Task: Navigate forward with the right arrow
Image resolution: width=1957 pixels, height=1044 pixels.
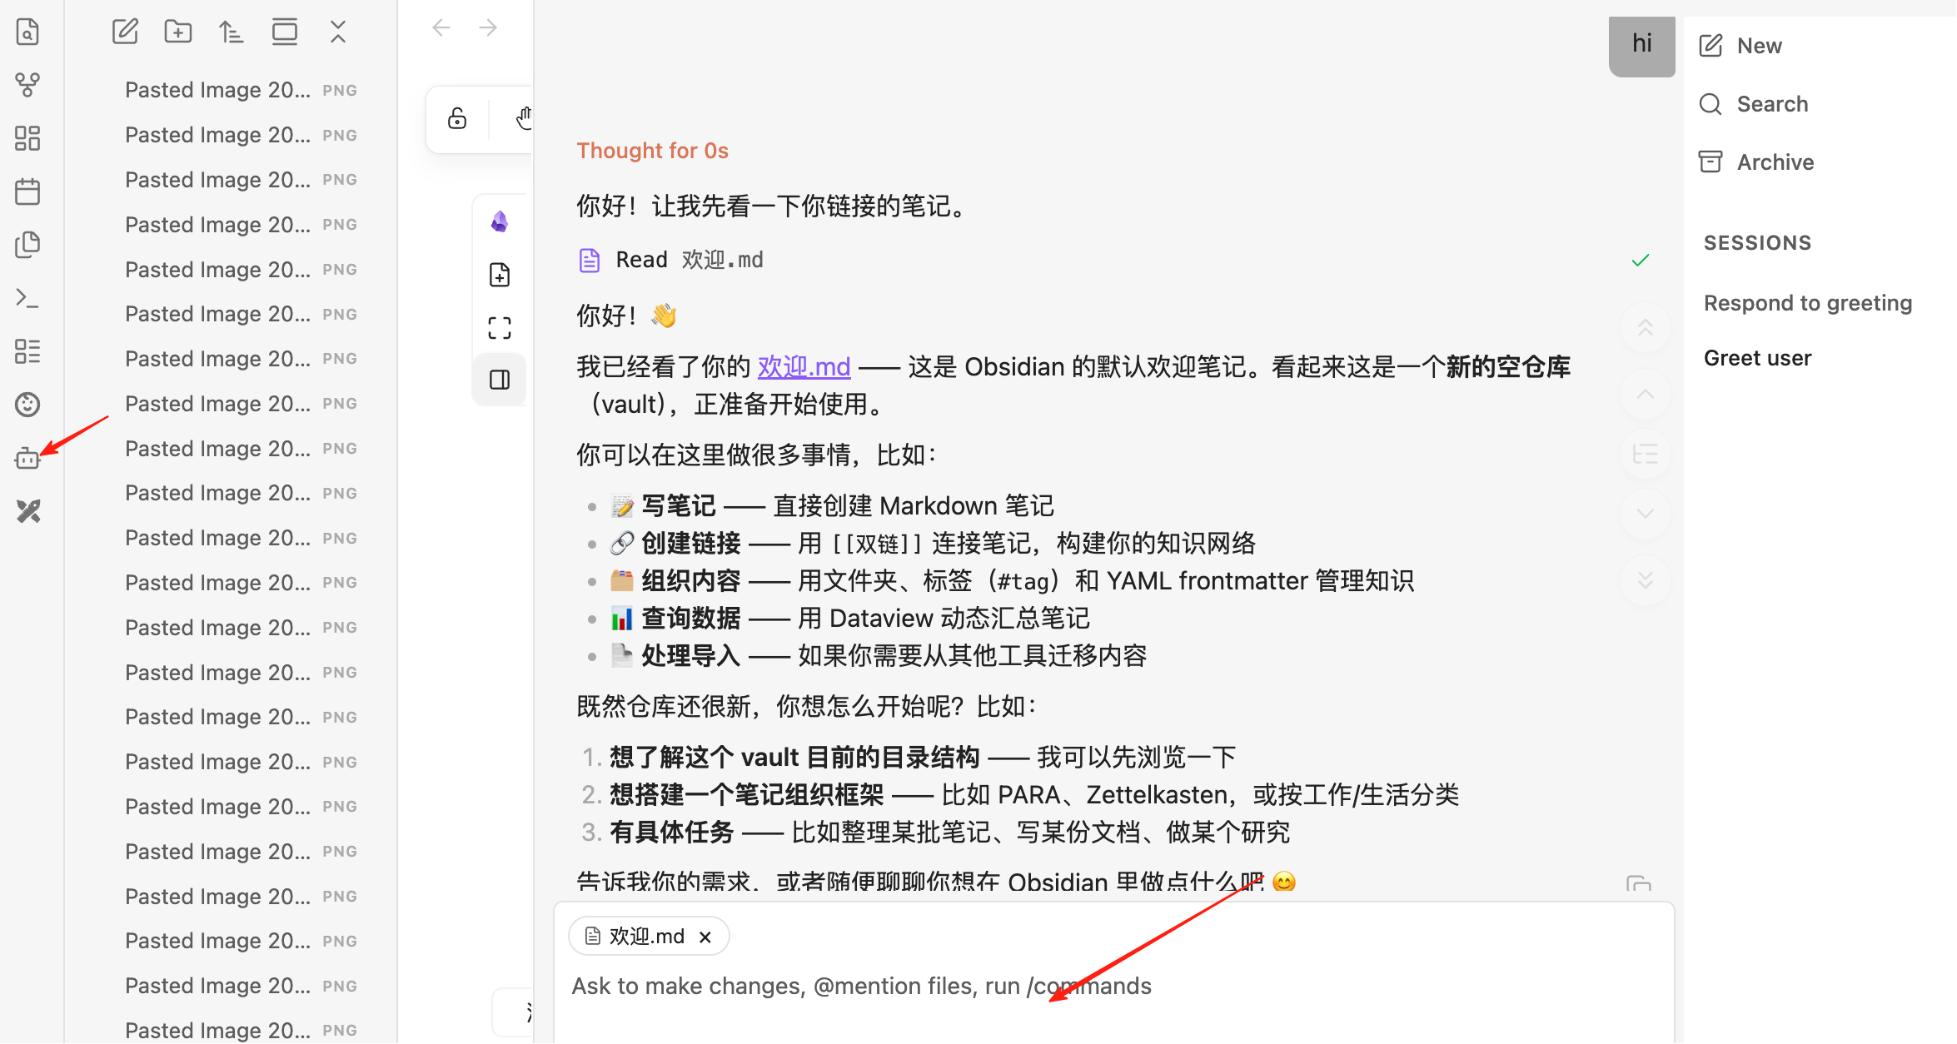Action: coord(488,27)
